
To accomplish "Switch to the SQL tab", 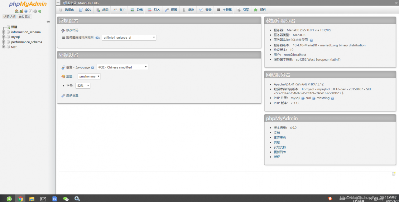I will coord(85,10).
